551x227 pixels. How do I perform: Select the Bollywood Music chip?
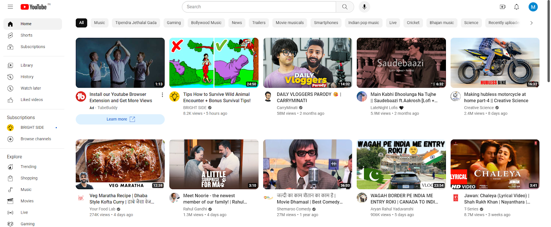206,23
